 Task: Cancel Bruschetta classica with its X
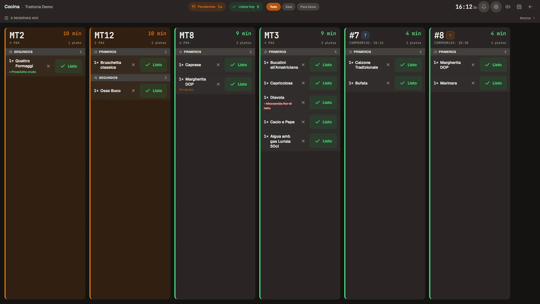133,65
